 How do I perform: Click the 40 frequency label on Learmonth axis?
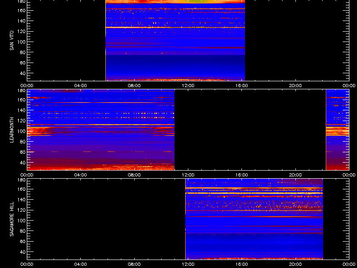coord(23,163)
